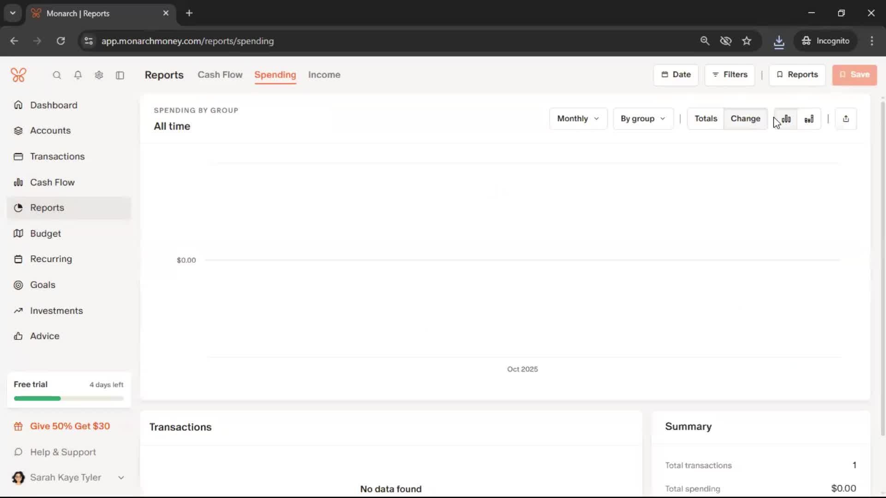Click Give 50% Get $30 referral link

[70, 426]
